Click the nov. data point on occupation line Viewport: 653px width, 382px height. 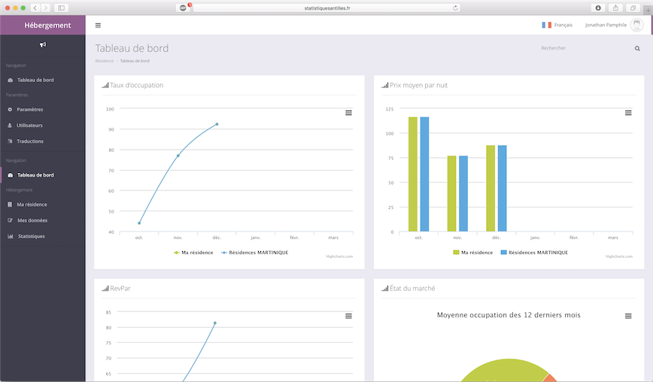(178, 156)
